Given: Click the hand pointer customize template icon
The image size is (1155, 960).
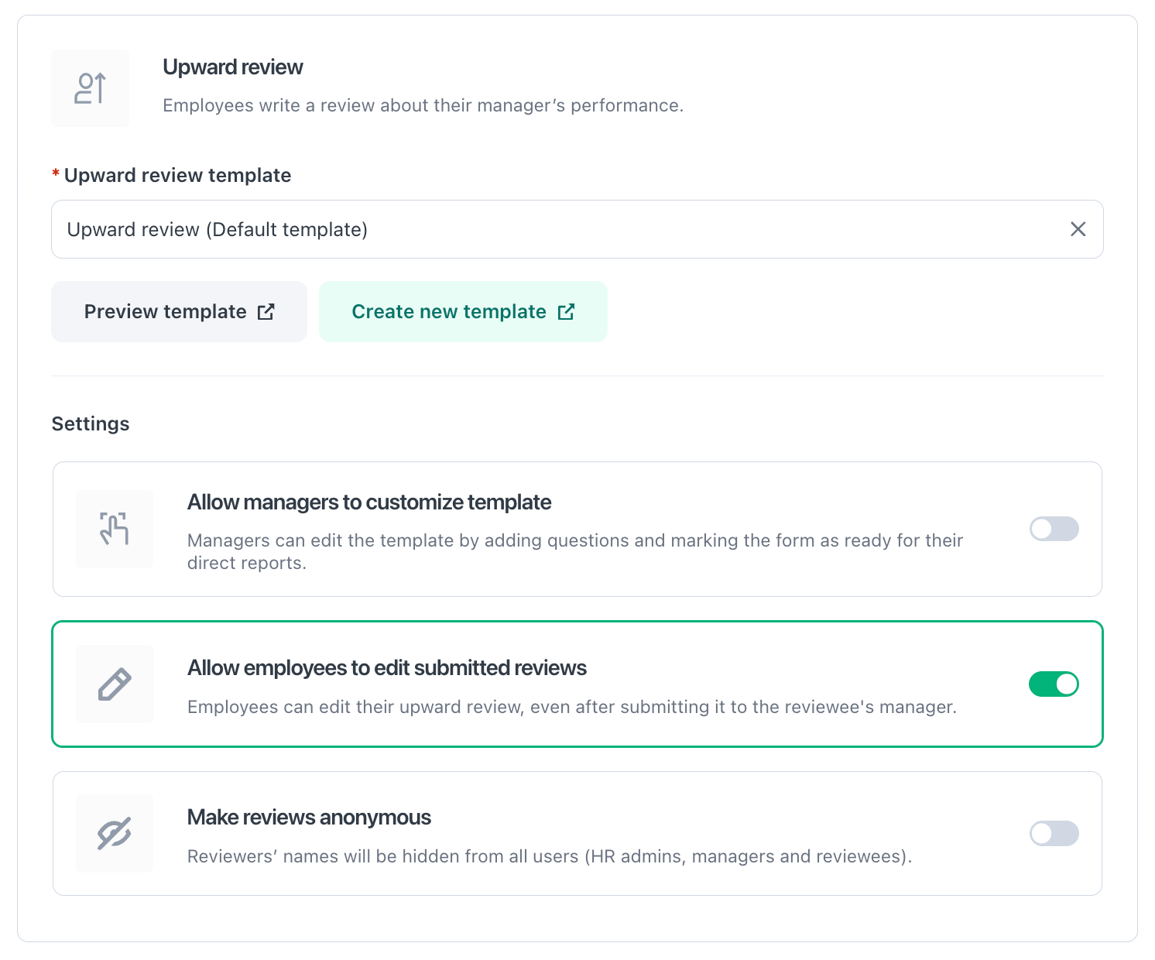Looking at the screenshot, I should click(x=115, y=529).
